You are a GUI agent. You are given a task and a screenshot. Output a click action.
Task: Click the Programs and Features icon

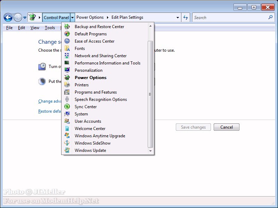(x=67, y=92)
